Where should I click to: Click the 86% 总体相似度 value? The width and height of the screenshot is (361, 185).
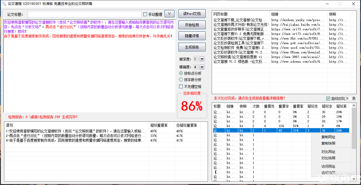[x=192, y=106]
